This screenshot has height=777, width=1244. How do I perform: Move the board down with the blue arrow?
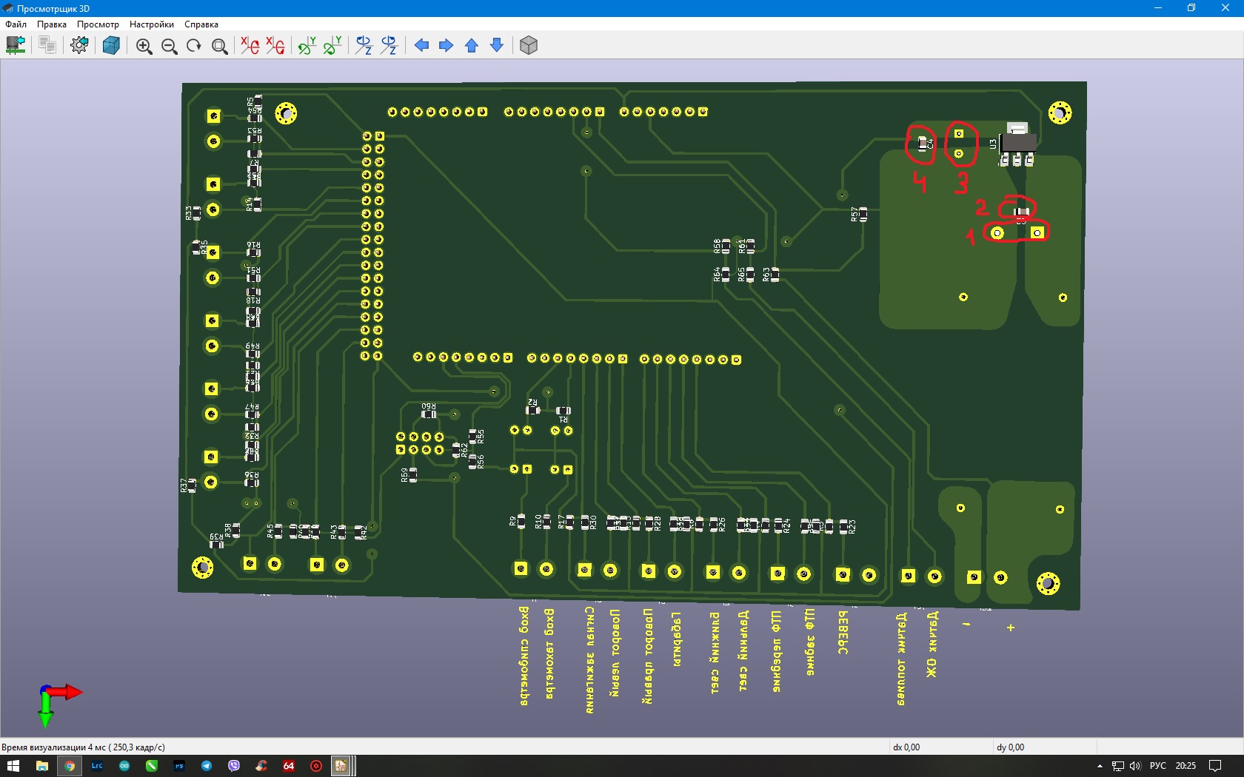(x=497, y=46)
